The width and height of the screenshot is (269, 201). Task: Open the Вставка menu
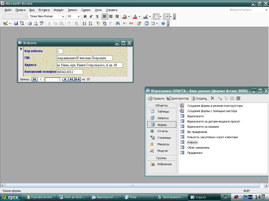[x=44, y=10]
